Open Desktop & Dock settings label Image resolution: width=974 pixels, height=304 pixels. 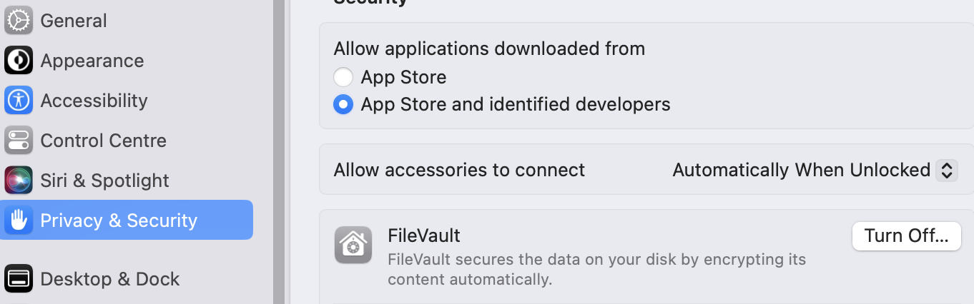109,279
